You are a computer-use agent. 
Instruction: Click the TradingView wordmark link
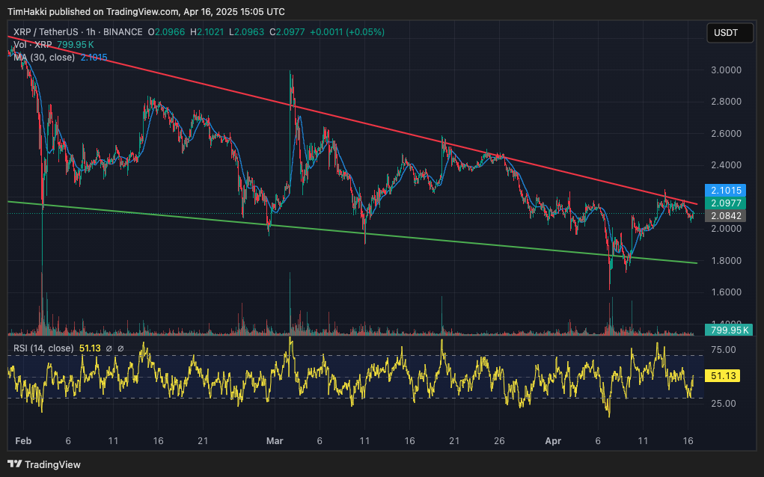(52, 464)
